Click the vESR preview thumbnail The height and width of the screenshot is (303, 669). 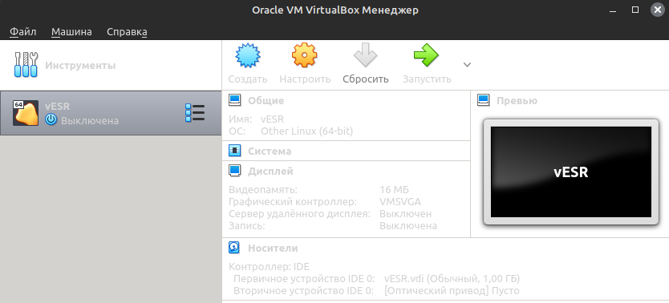pyautogui.click(x=571, y=172)
